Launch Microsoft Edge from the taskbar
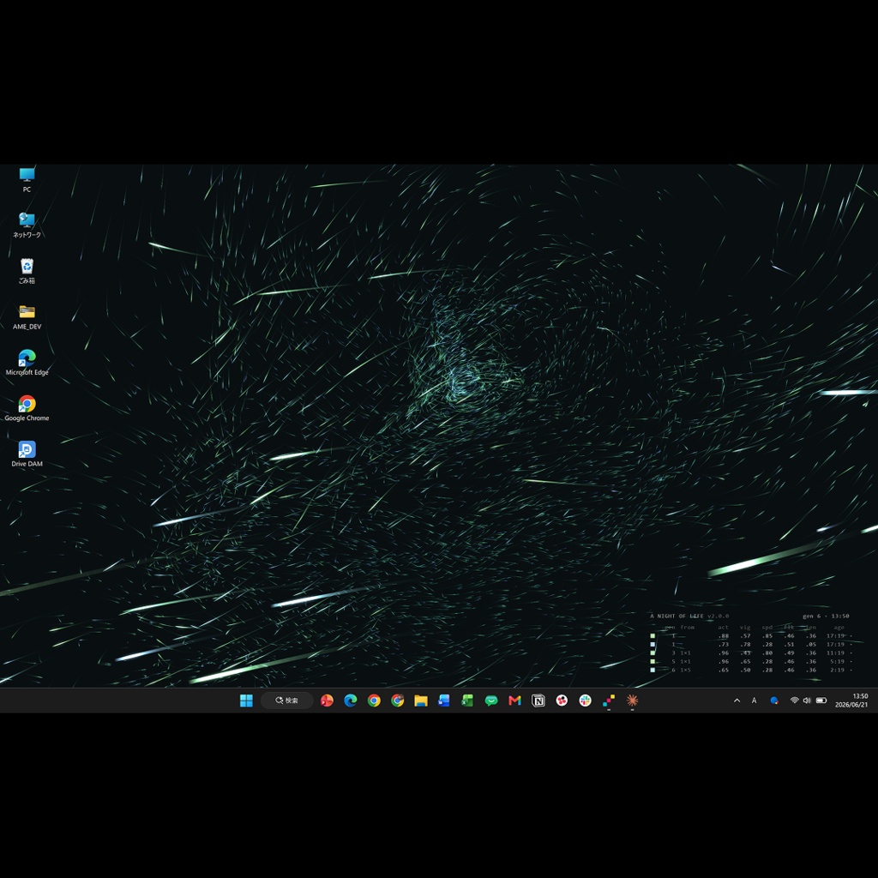878x878 pixels. tap(351, 701)
